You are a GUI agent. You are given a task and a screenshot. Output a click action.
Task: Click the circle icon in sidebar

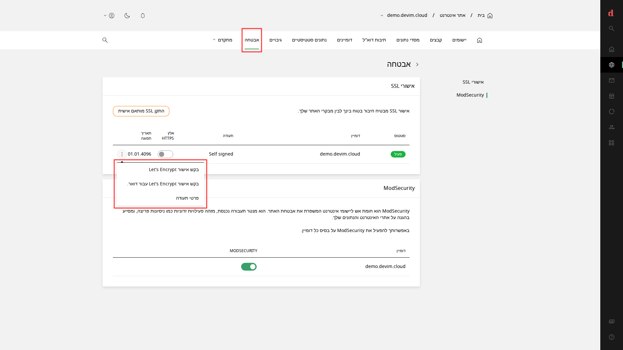[612, 111]
